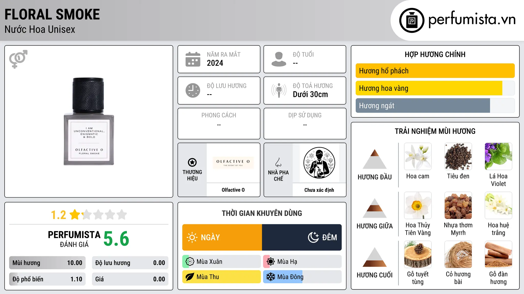This screenshot has height=294, width=524.
Task: Click the Dưới 30cm sillage value
Action: pyautogui.click(x=310, y=94)
